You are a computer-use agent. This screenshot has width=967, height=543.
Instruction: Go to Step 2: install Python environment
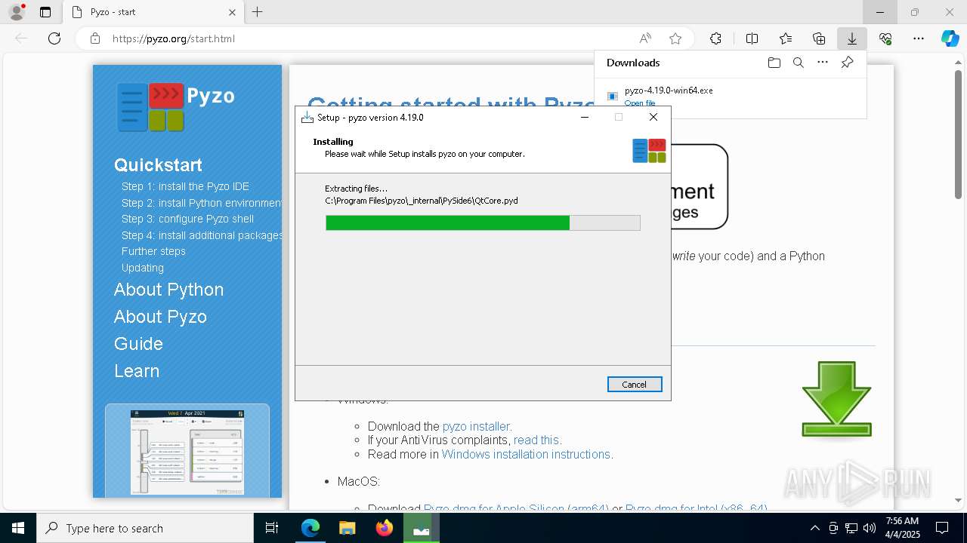pos(202,203)
